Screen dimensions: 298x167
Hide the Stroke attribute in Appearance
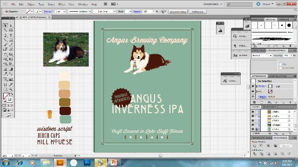[x=253, y=86]
